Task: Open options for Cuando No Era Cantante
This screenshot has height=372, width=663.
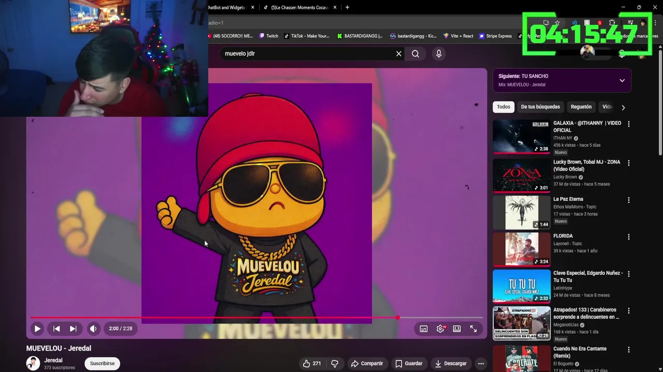Action: [x=628, y=349]
